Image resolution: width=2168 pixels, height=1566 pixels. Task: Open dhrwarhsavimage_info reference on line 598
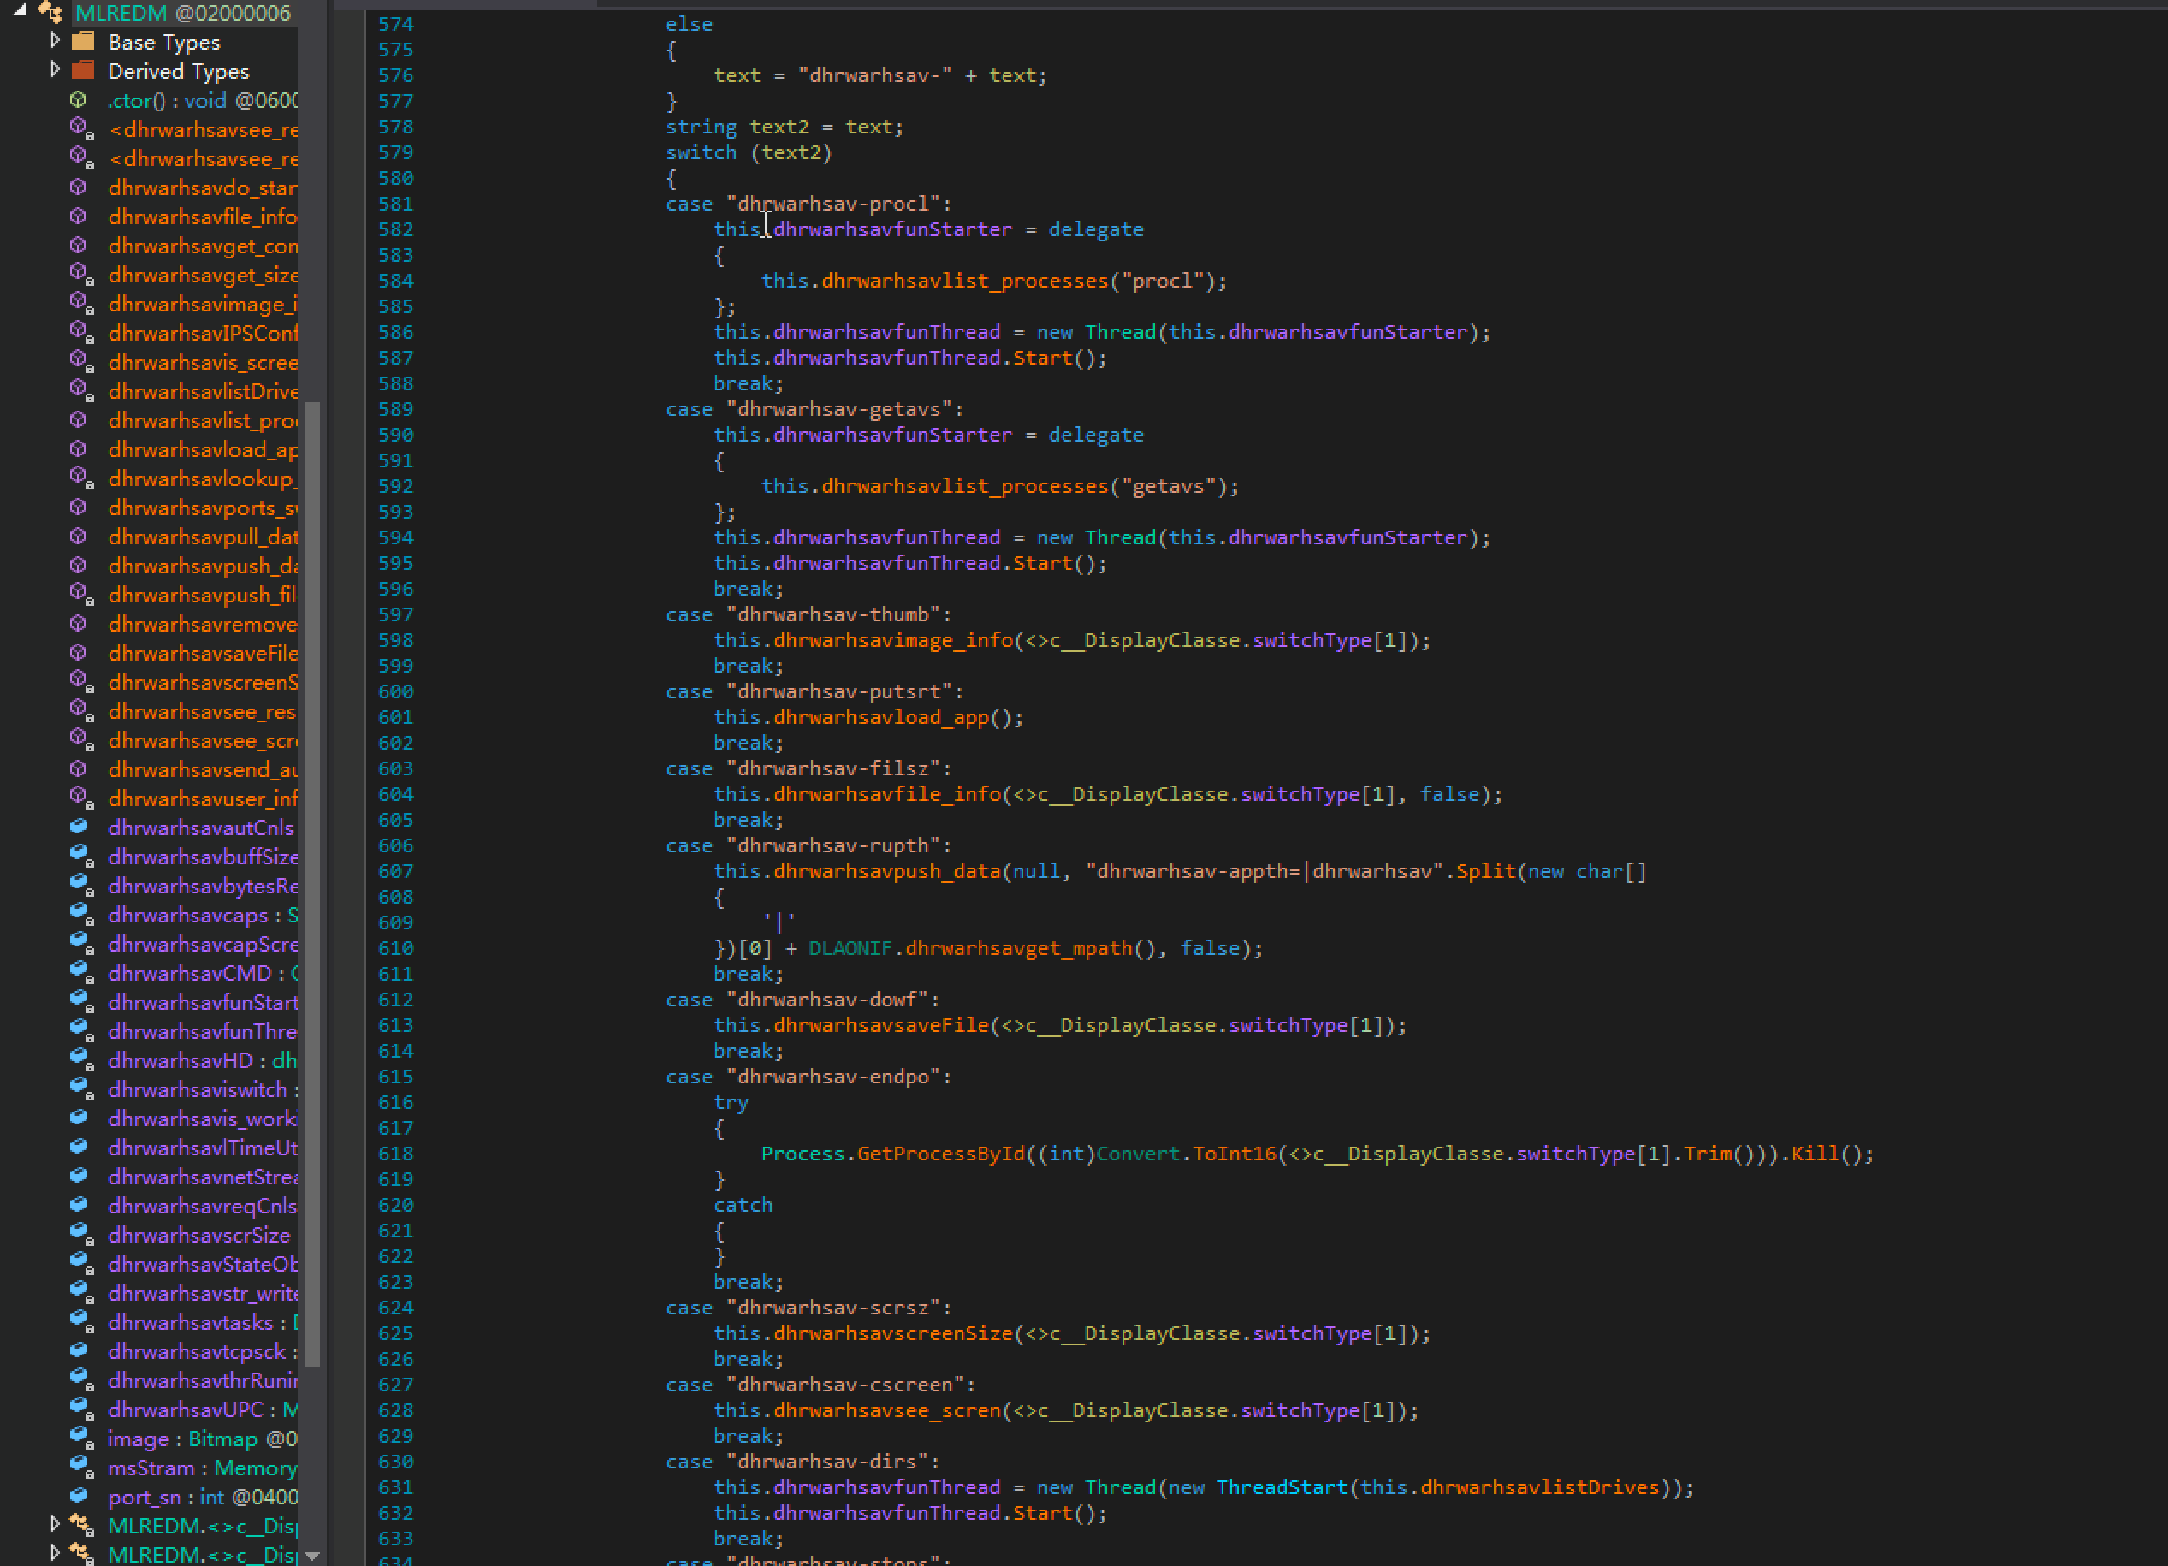click(893, 641)
